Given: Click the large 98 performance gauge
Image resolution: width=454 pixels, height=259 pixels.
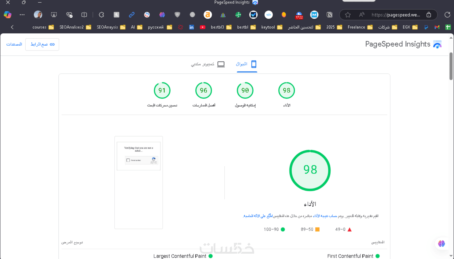Looking at the screenshot, I should [x=310, y=171].
